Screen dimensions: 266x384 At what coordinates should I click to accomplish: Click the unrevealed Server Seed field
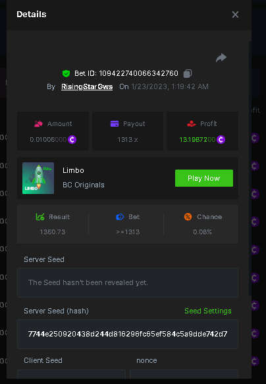pyautogui.click(x=128, y=282)
